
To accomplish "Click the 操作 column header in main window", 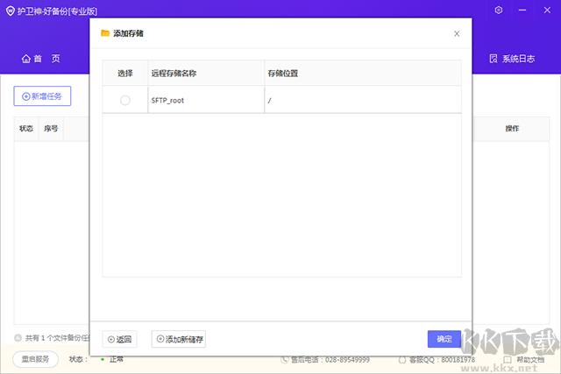I will pos(512,129).
